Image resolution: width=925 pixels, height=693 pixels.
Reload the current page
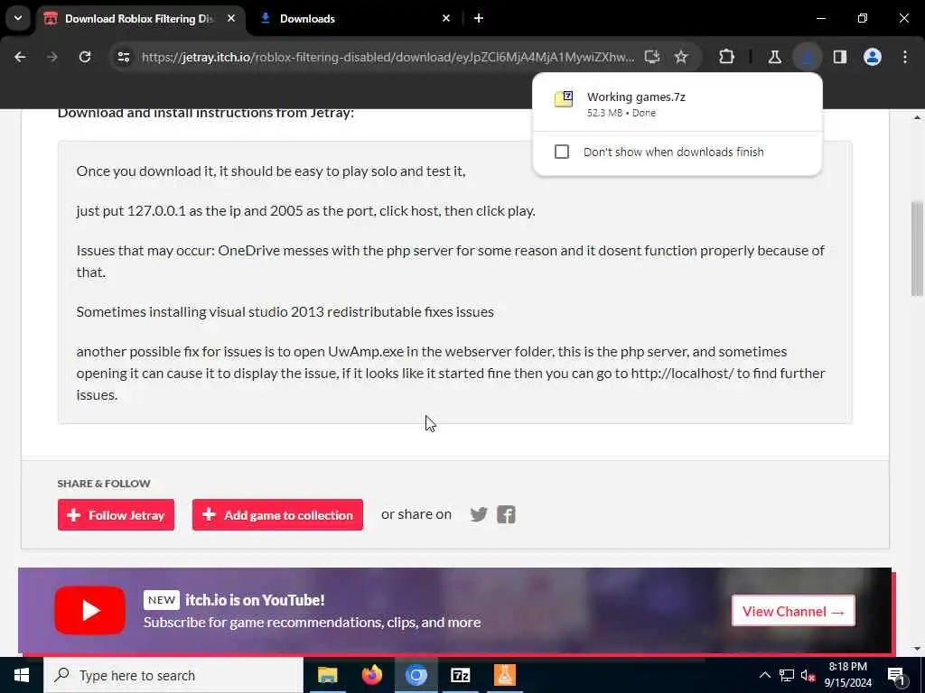tap(85, 57)
